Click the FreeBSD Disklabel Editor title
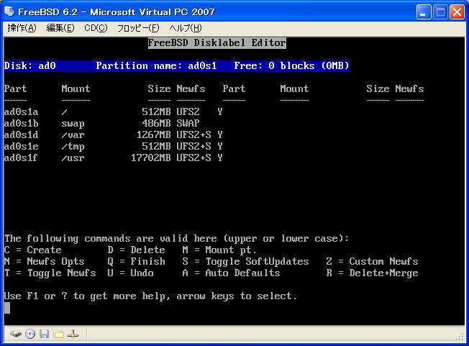 [x=217, y=42]
